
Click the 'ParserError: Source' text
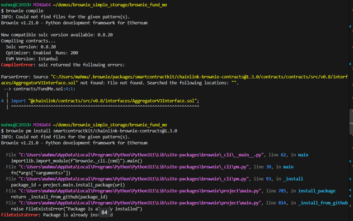(24, 77)
